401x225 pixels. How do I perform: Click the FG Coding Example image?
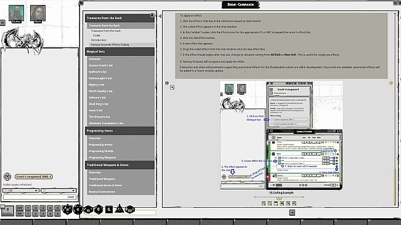(x=282, y=135)
